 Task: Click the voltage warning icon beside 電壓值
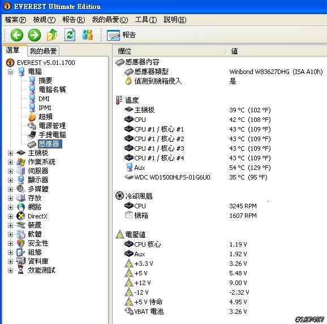[x=120, y=234]
